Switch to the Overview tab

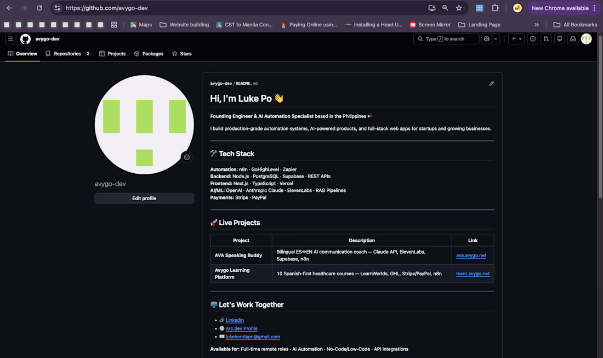click(22, 54)
